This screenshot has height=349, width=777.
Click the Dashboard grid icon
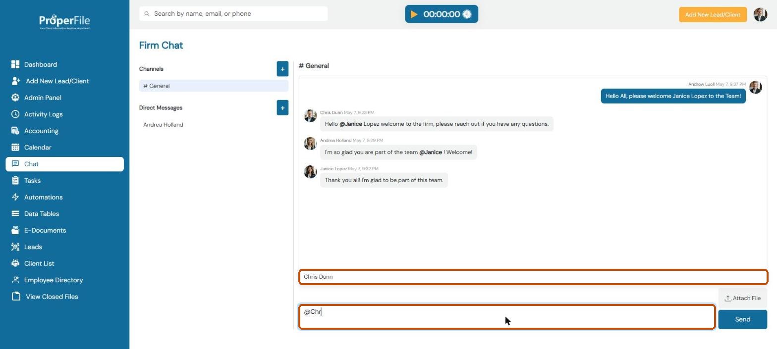coord(15,64)
